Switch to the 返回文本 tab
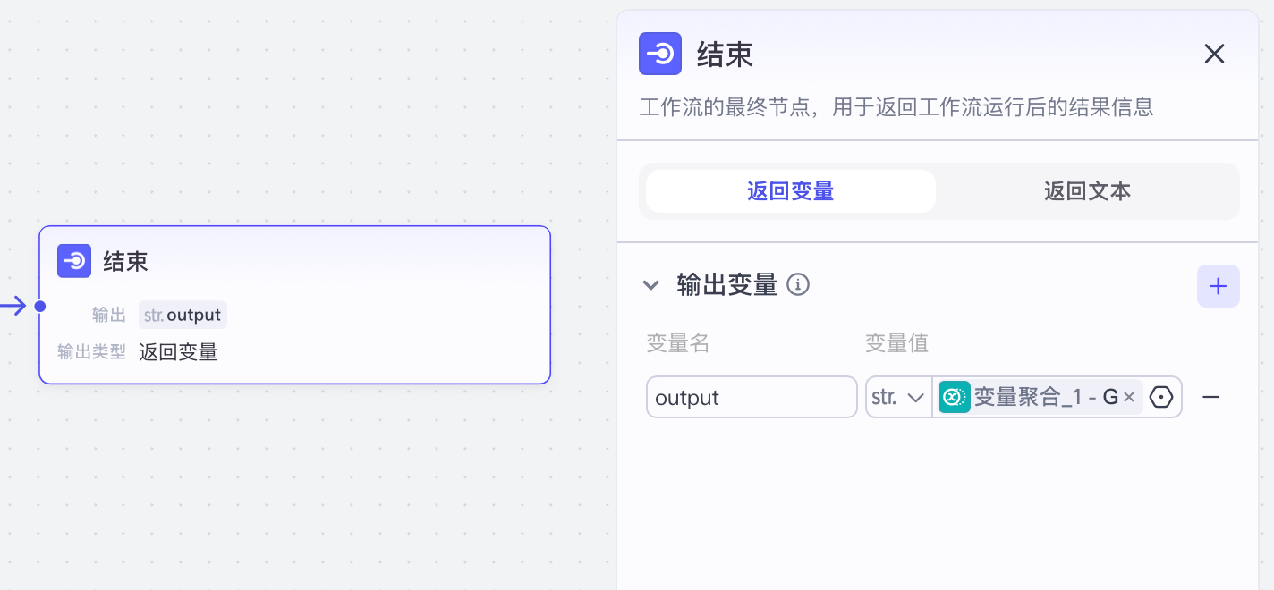 click(1087, 191)
